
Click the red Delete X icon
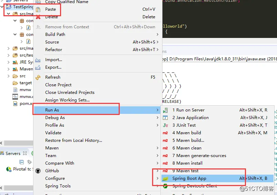pyautogui.click(x=38, y=17)
